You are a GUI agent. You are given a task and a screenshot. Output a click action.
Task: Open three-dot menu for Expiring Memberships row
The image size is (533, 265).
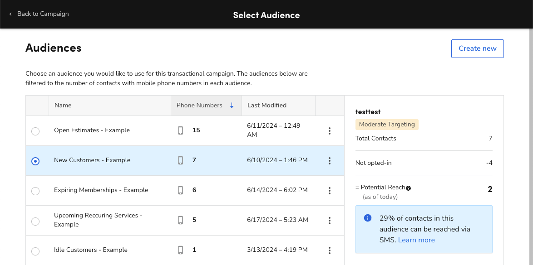coord(330,190)
